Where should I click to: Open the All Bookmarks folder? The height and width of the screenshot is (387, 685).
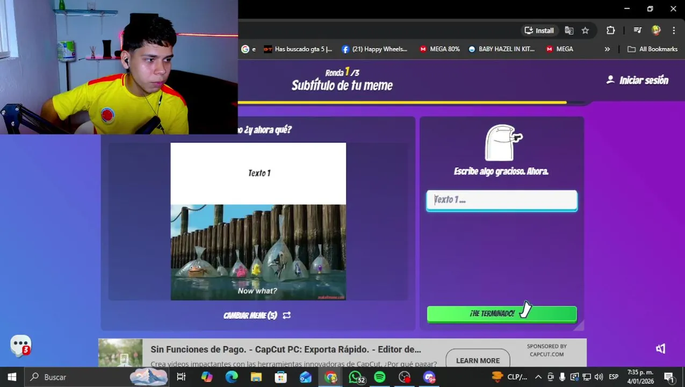point(652,49)
